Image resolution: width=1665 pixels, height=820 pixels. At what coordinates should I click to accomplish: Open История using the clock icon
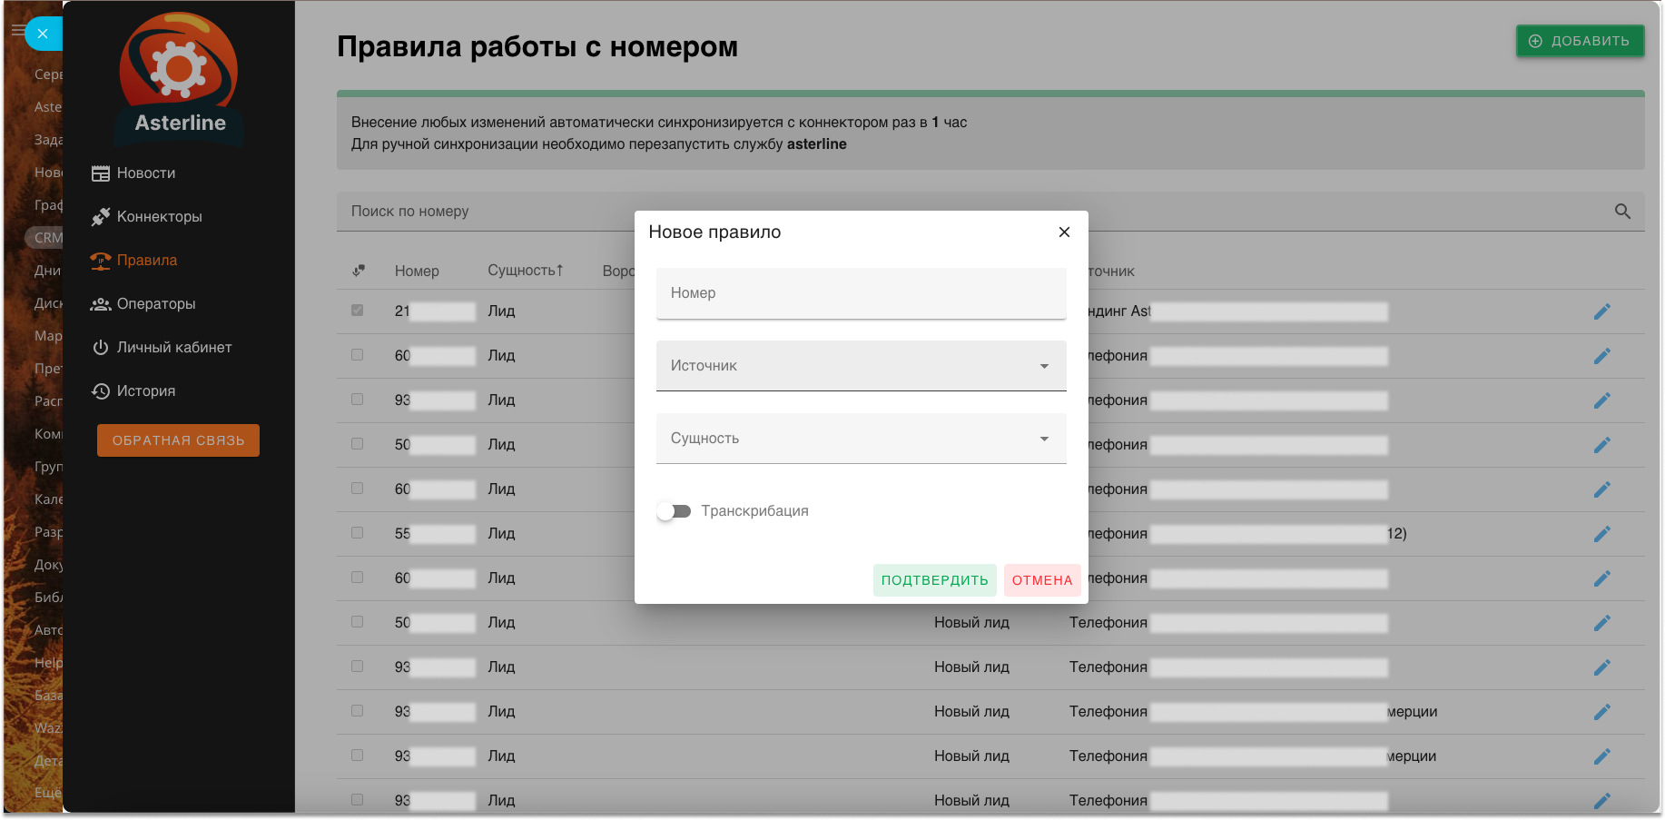coord(101,391)
